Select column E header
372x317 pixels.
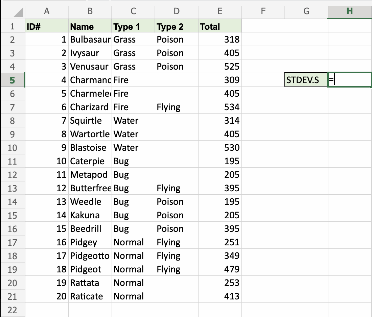(220, 11)
